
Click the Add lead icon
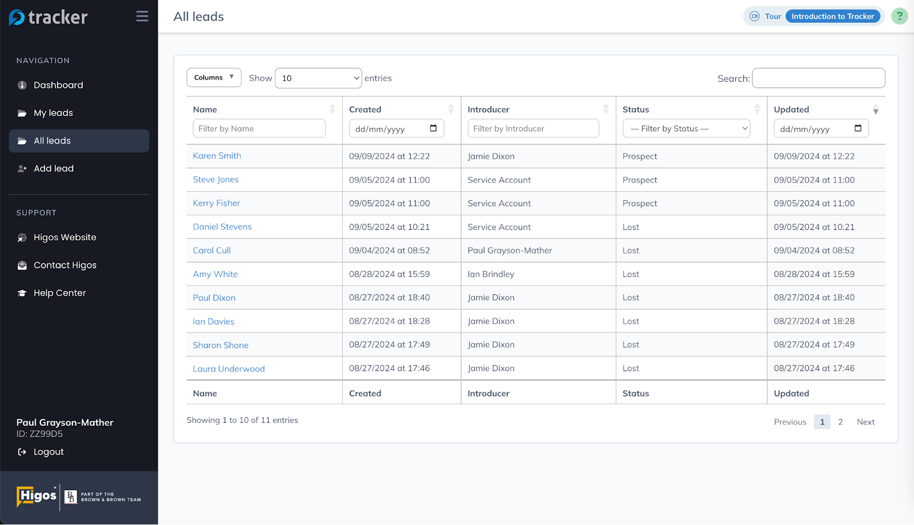[x=22, y=168]
